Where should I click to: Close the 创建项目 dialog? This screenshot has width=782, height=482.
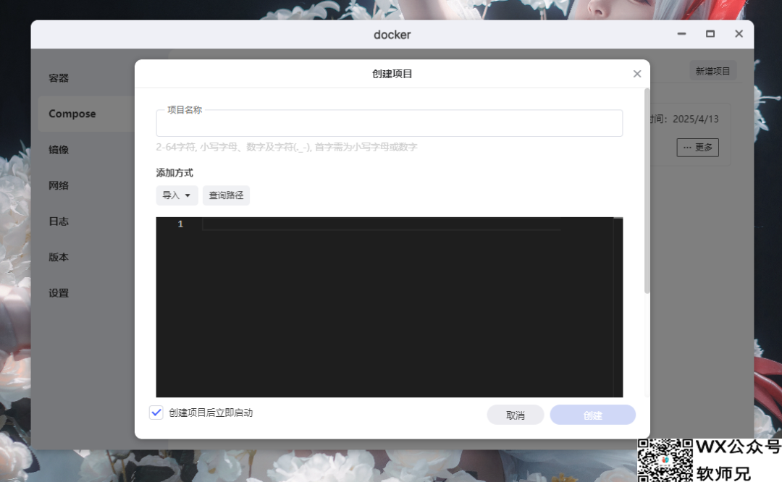[637, 74]
